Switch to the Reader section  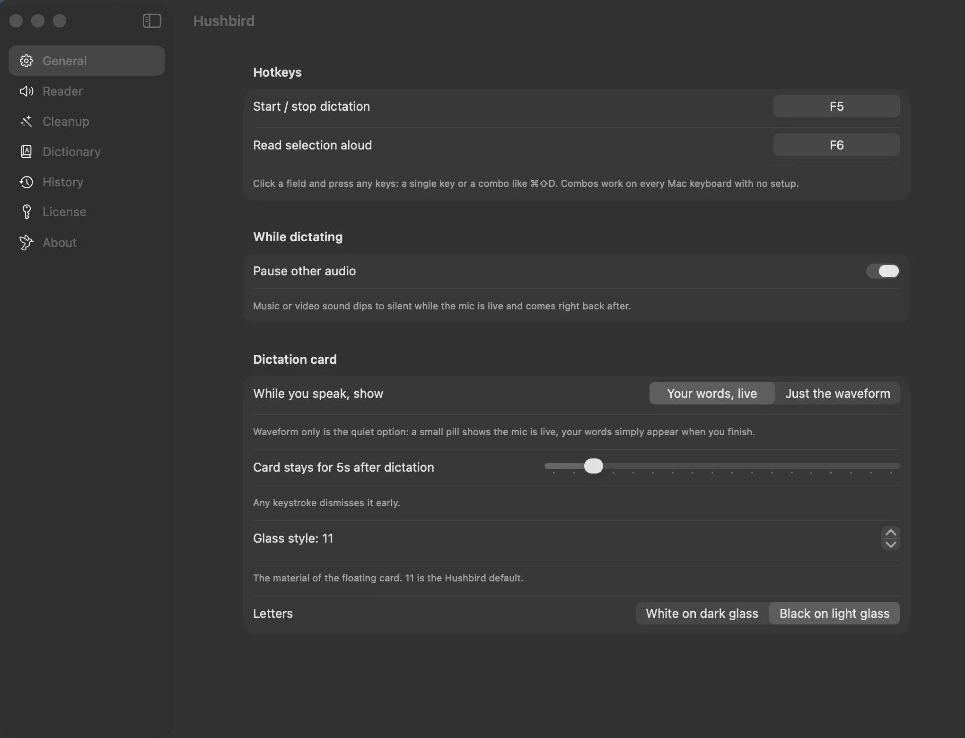[x=87, y=91]
